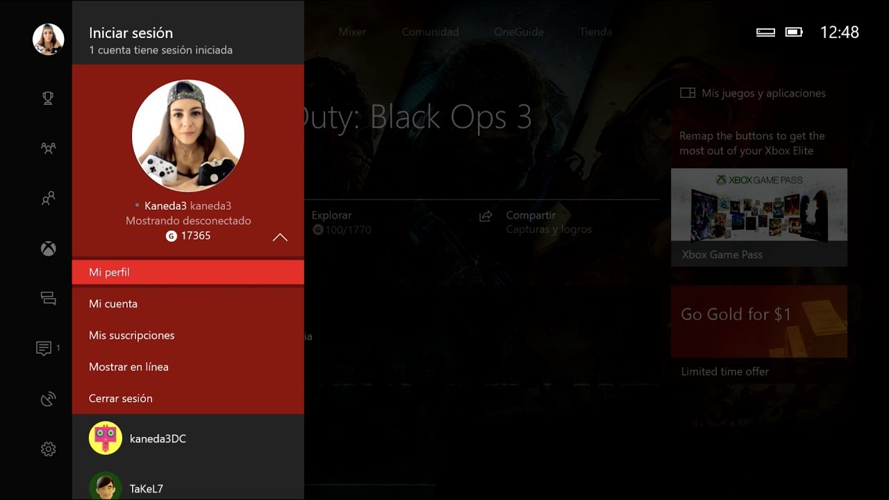Click the Mis juegos y aplicaciones icon
The image size is (889, 500).
click(688, 93)
